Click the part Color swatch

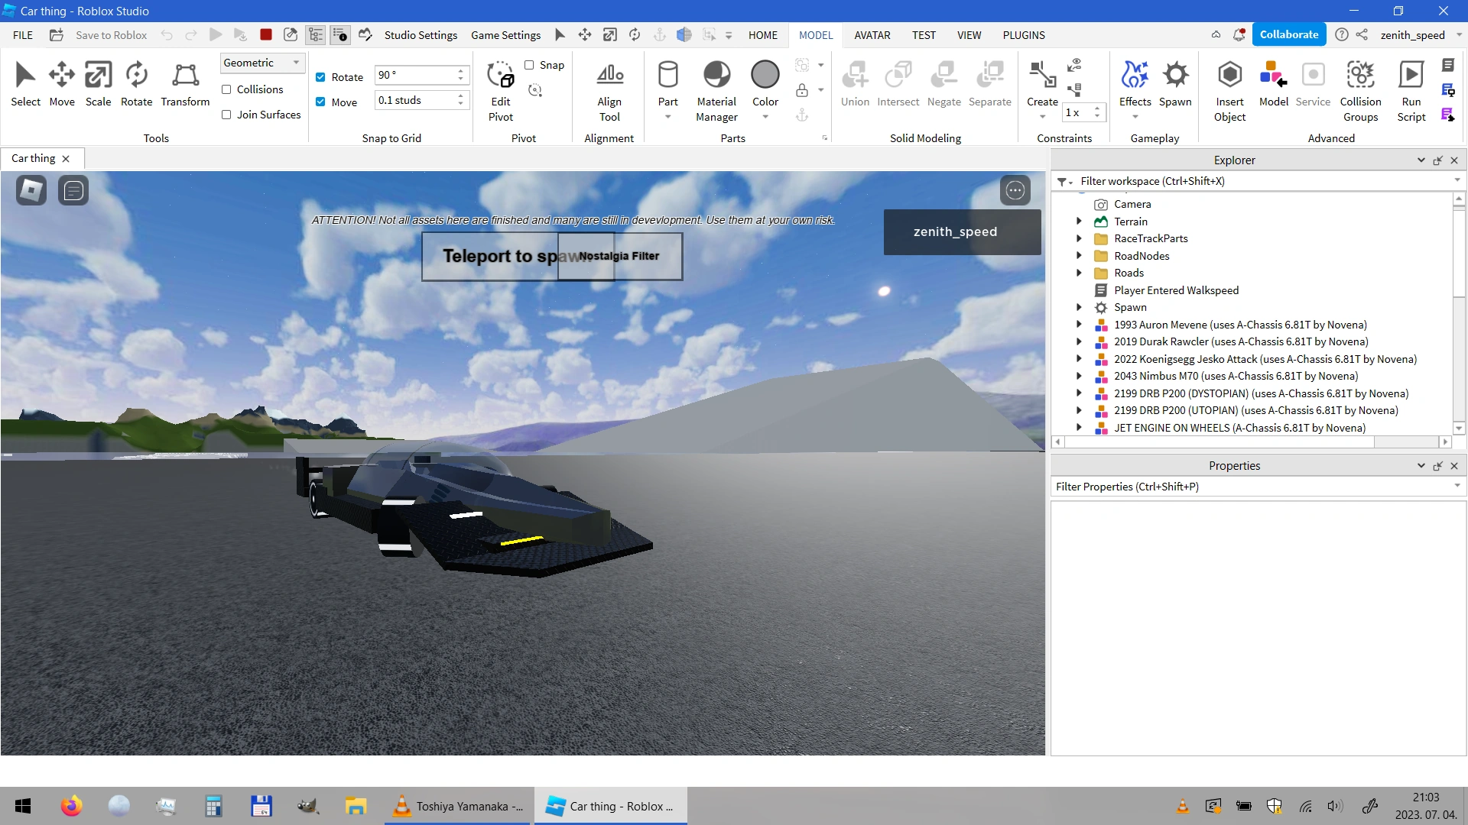point(765,75)
